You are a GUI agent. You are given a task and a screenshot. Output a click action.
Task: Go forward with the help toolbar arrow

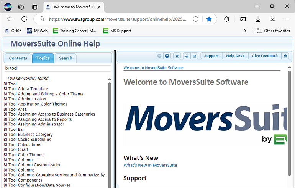pyautogui.click(x=167, y=56)
